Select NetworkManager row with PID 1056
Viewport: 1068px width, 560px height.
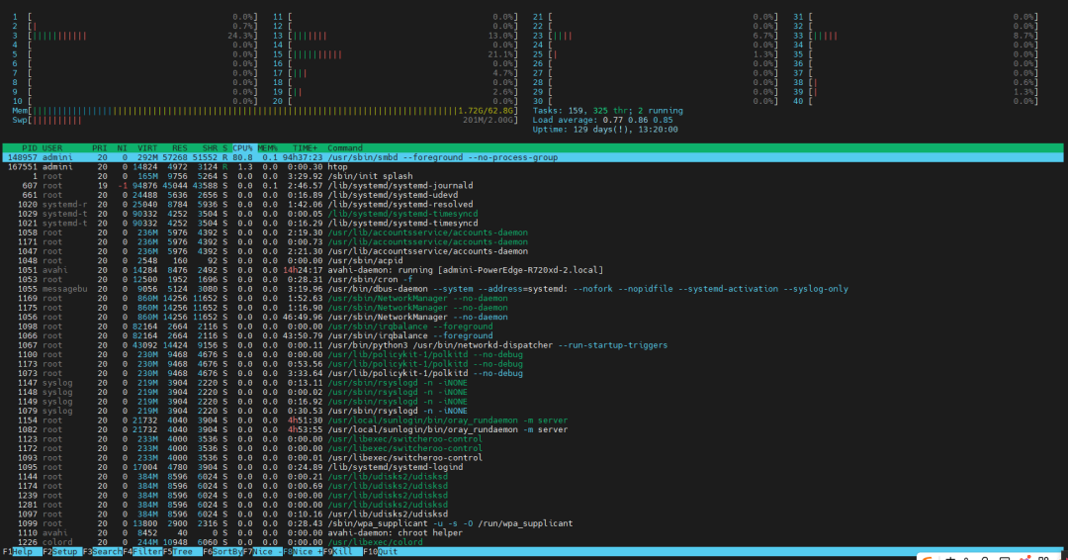(533, 317)
